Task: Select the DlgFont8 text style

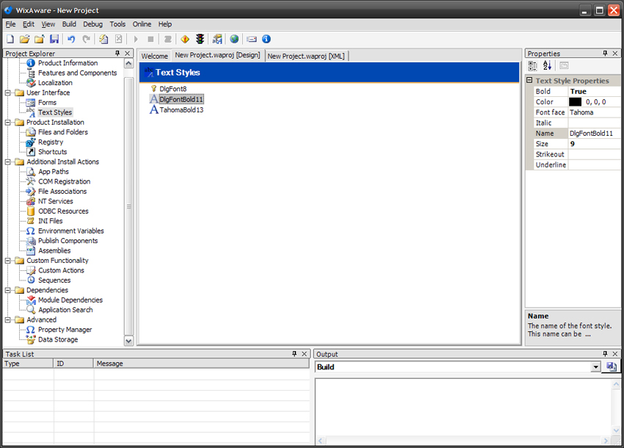Action: click(173, 89)
